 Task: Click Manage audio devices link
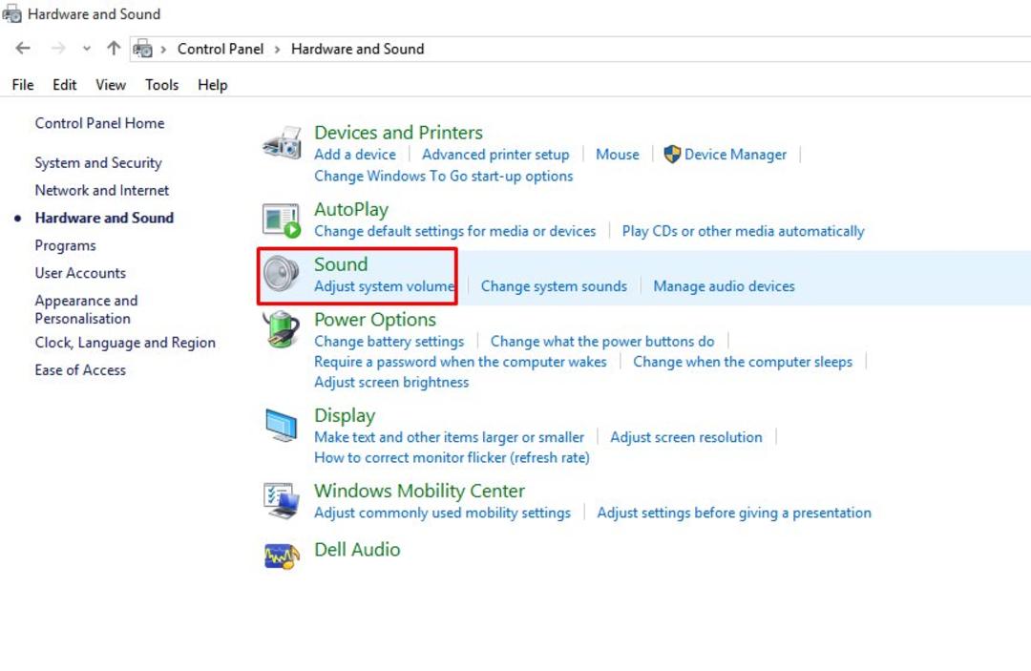tap(724, 286)
